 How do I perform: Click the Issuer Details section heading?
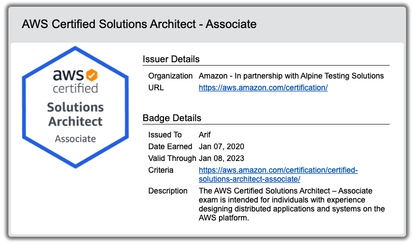(x=171, y=59)
